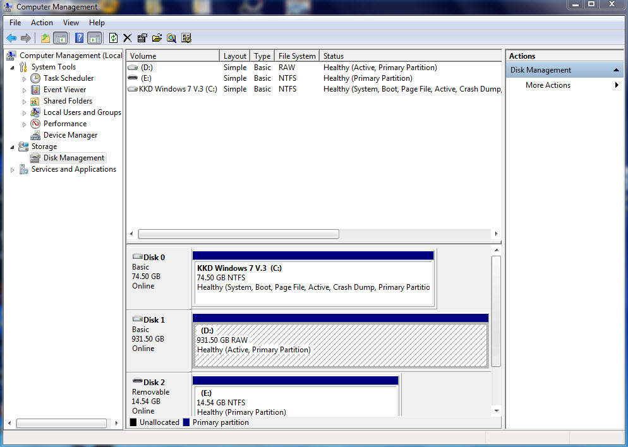
Task: Expand the Shared Folders node arrow
Action: coord(24,102)
